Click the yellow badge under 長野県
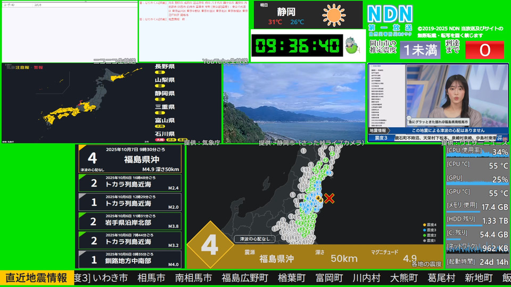Image resolution: width=511 pixels, height=287 pixels. click(160, 72)
